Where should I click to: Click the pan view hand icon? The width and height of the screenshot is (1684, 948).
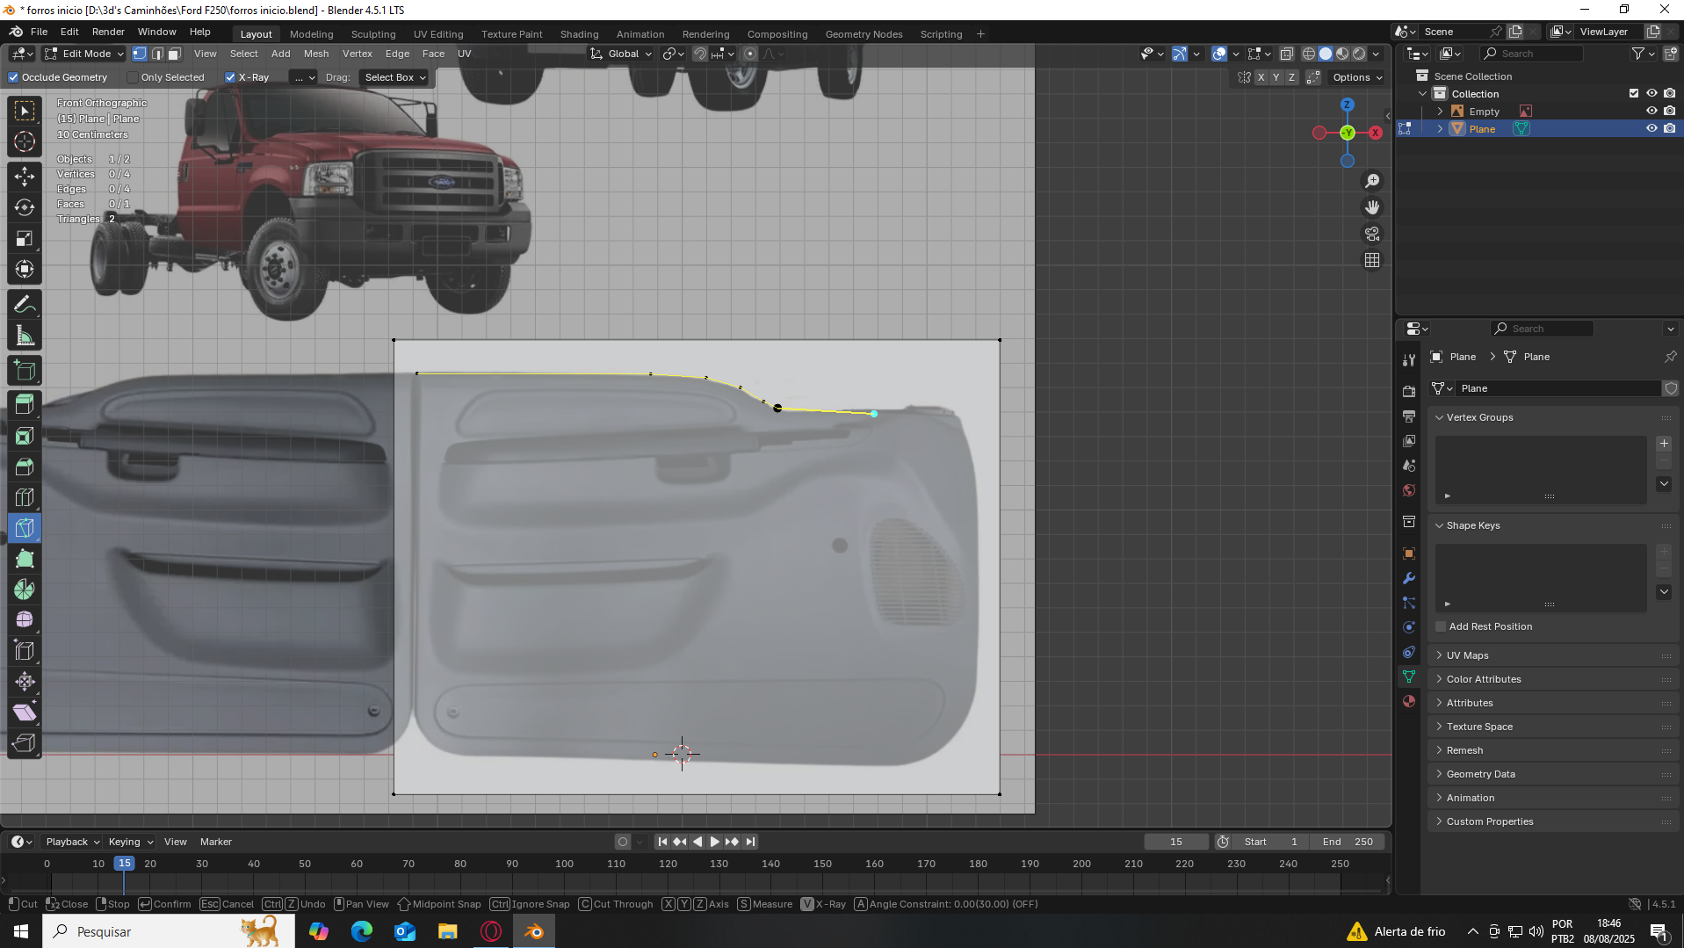(x=1372, y=207)
